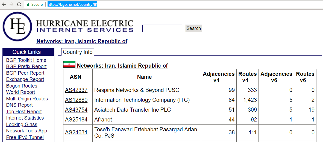Viewport: 323px width, 142px height.
Task: Open the AS25184 Afranet link
Action: [76, 120]
